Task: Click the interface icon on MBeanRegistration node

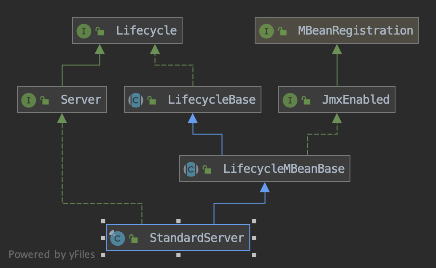Action: 266,31
